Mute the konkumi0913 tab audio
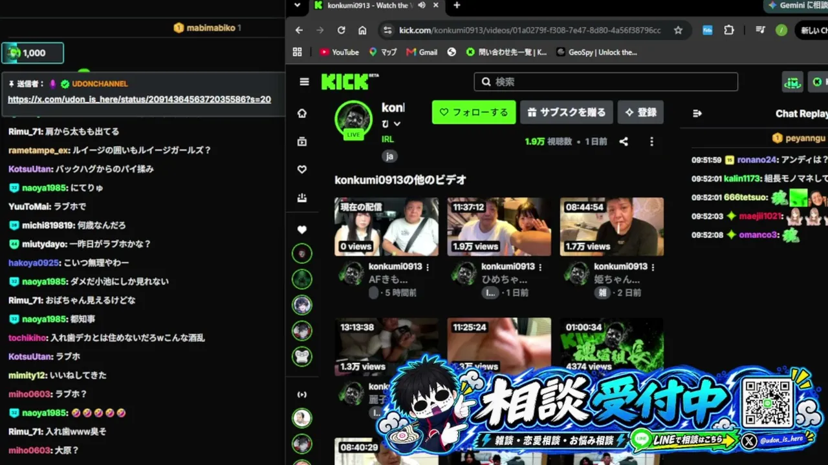Viewport: 828px width, 465px height. [x=422, y=5]
